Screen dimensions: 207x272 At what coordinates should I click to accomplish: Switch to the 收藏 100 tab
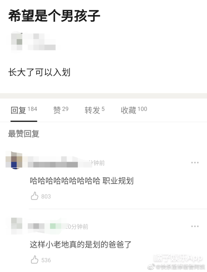click(x=134, y=110)
